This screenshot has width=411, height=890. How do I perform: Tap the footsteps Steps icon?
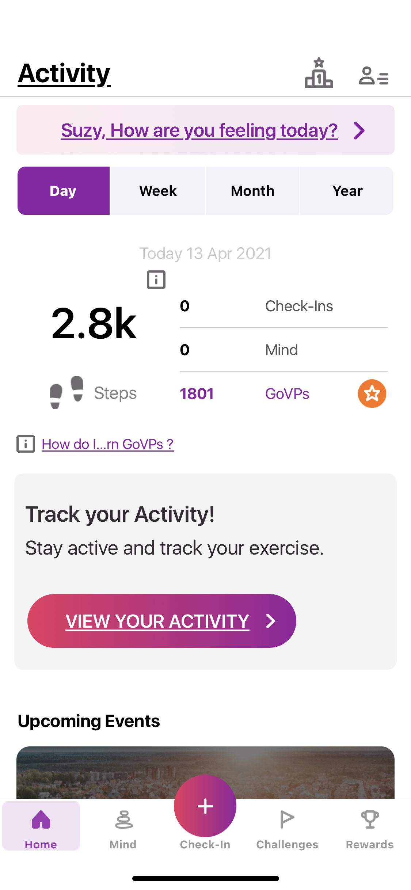point(66,393)
